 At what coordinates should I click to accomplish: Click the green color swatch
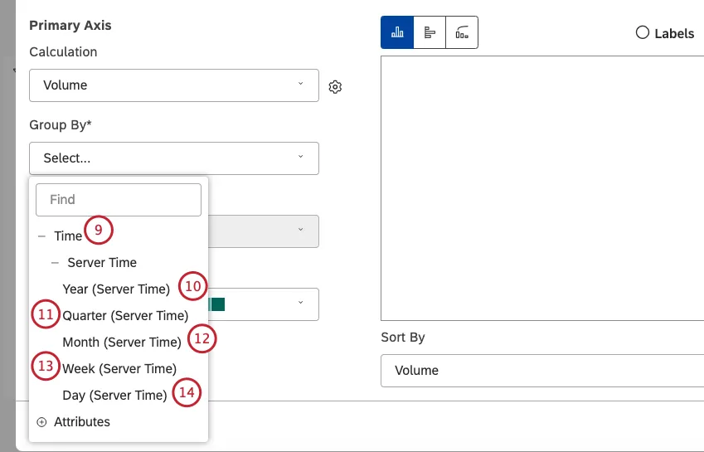(x=218, y=304)
